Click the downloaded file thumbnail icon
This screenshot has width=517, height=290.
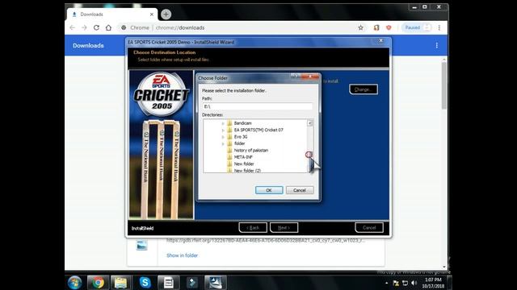pos(142,245)
